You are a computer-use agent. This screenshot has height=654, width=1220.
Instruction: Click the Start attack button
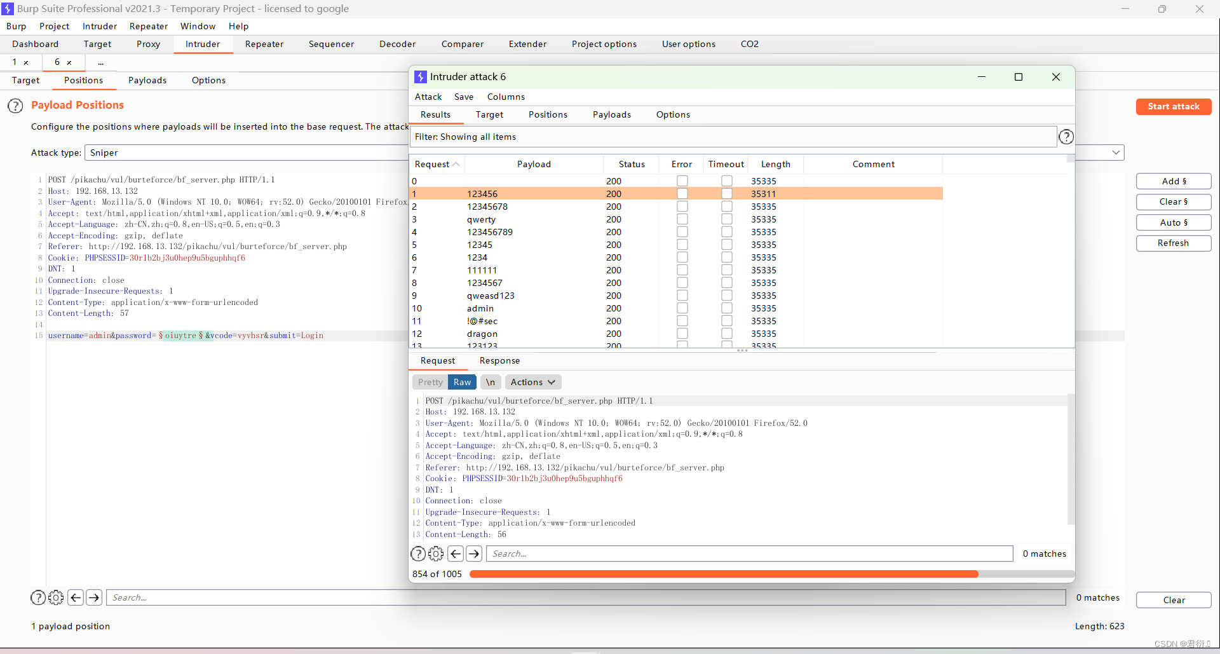pyautogui.click(x=1174, y=106)
